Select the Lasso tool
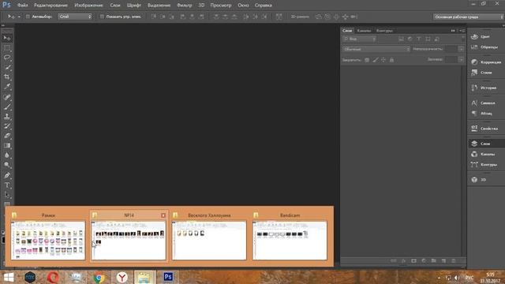Screen dimensions: 505x284 (7, 58)
